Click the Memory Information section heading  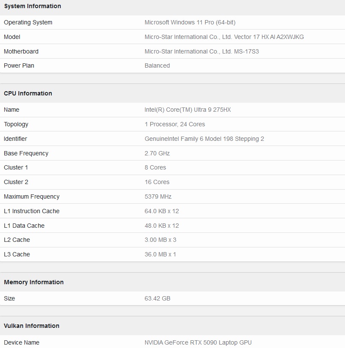(x=34, y=282)
